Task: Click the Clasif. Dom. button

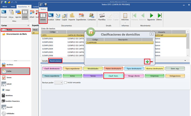Action: coord(113,76)
